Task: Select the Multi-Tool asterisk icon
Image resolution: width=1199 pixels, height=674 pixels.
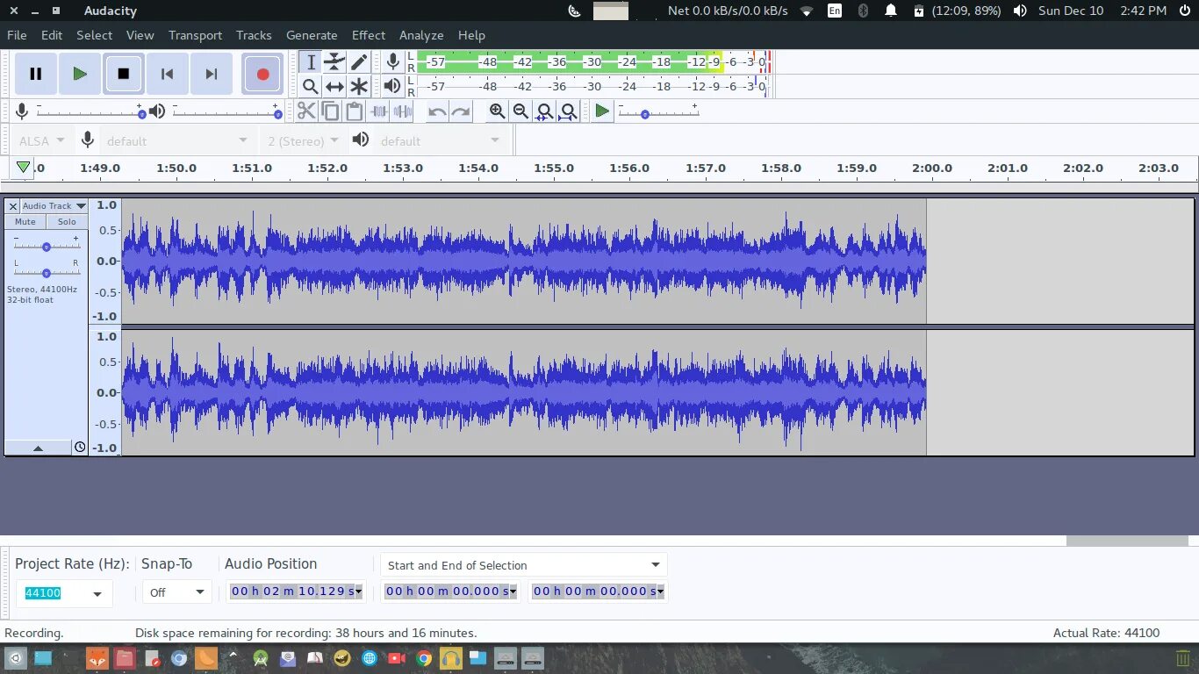Action: pyautogui.click(x=359, y=86)
